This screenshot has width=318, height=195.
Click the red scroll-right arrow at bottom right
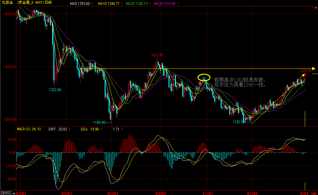(315, 193)
